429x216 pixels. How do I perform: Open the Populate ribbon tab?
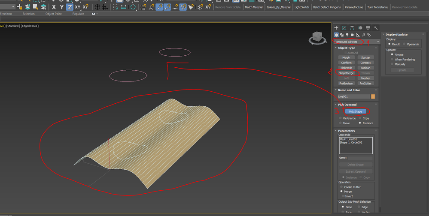[78, 14]
